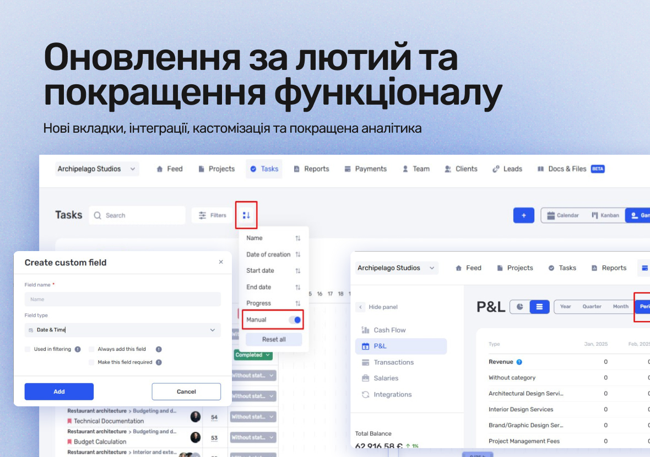Click the Technical Documentation bookmark flag
The image size is (650, 457).
69,421
